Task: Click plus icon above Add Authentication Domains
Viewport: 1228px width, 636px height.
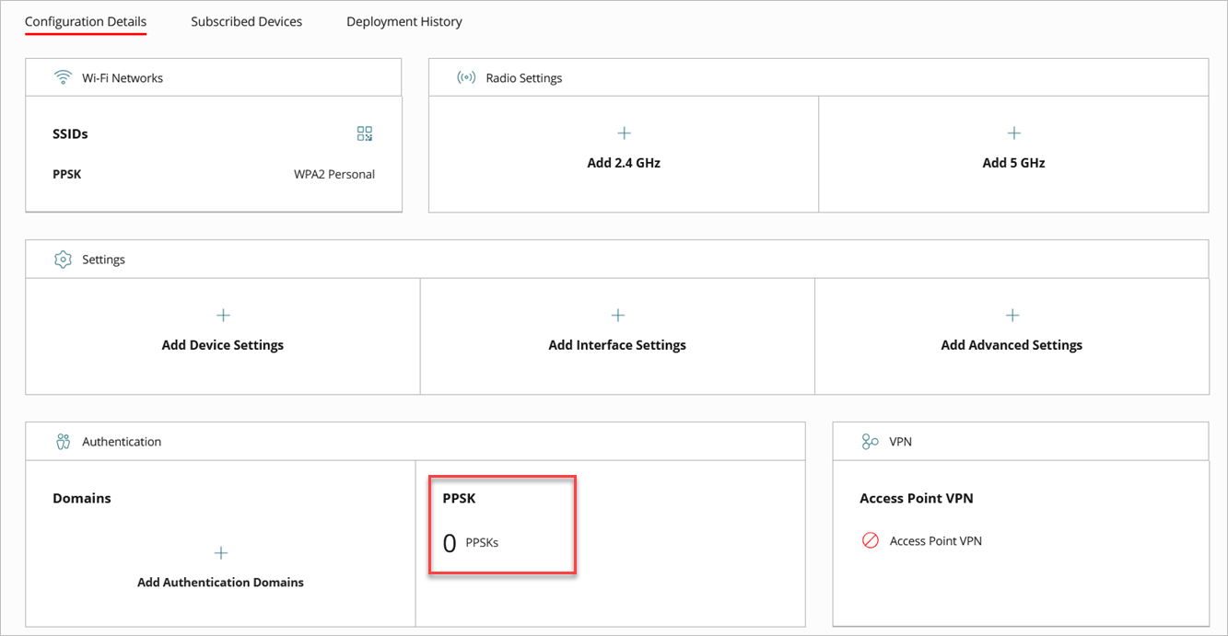Action: 221,553
